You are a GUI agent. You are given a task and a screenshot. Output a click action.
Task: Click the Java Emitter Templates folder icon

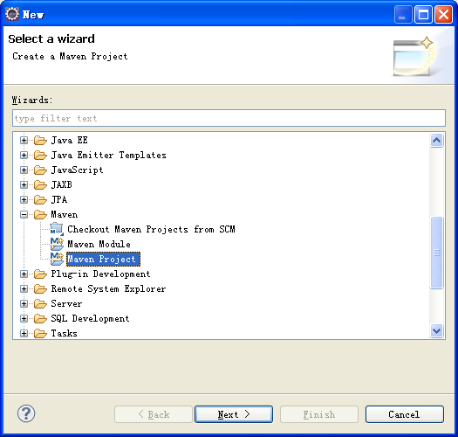[x=40, y=155]
